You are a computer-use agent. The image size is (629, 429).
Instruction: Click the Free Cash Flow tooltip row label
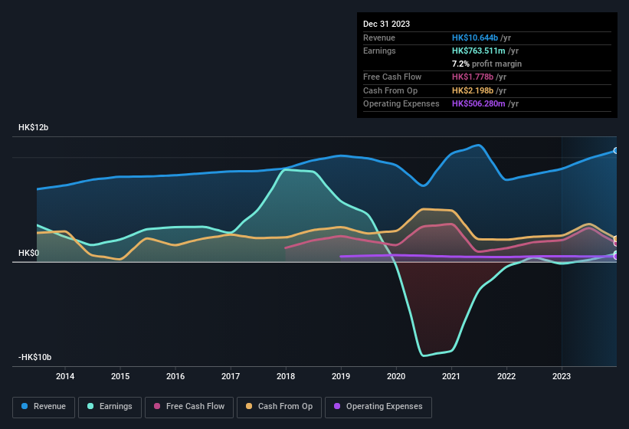tap(392, 77)
